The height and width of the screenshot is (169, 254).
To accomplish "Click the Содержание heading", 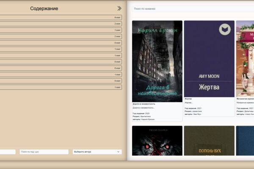I will coord(44,8).
